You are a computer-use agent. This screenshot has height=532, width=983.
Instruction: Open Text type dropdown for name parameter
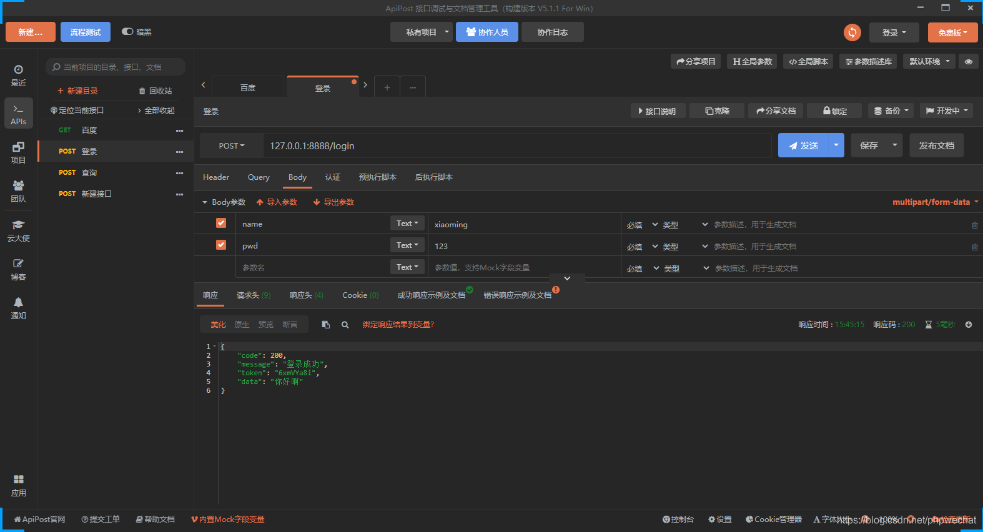(407, 223)
